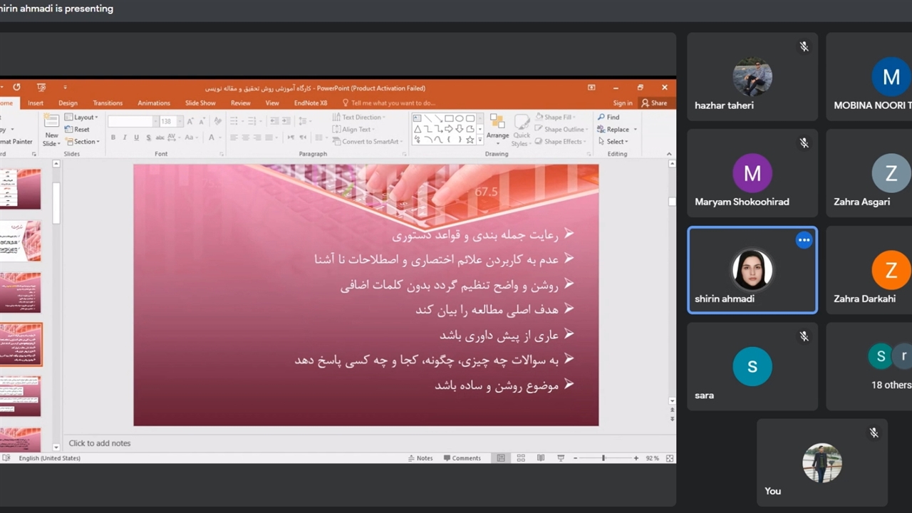Open Reading View from status bar
The height and width of the screenshot is (513, 912).
pyautogui.click(x=541, y=458)
